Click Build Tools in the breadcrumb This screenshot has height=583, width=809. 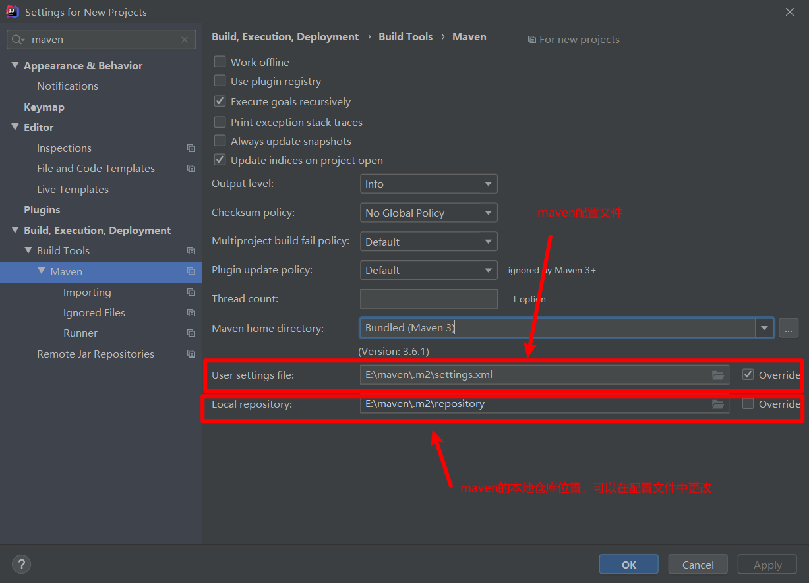405,37
